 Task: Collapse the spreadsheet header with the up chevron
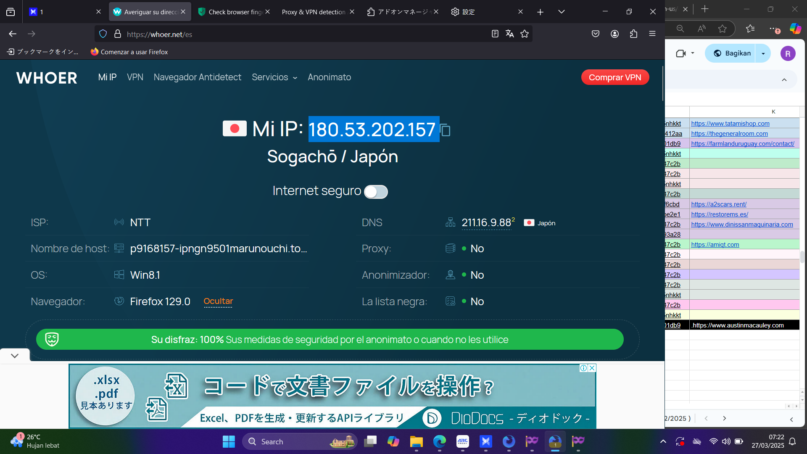point(784,80)
